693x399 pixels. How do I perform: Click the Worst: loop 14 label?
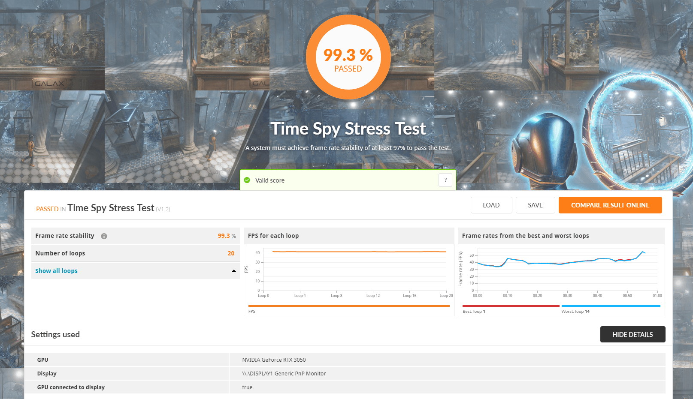click(575, 312)
